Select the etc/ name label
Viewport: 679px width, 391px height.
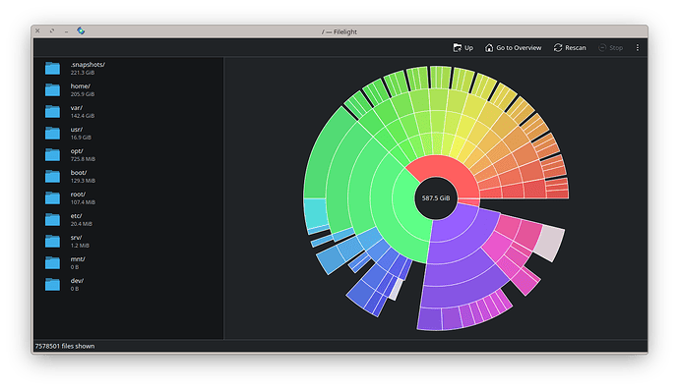[x=76, y=216]
